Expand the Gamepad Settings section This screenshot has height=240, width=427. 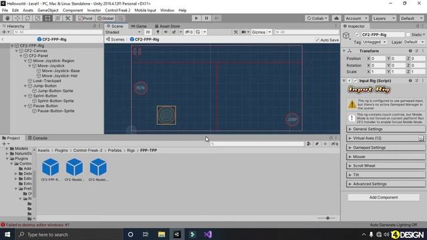pos(386,147)
